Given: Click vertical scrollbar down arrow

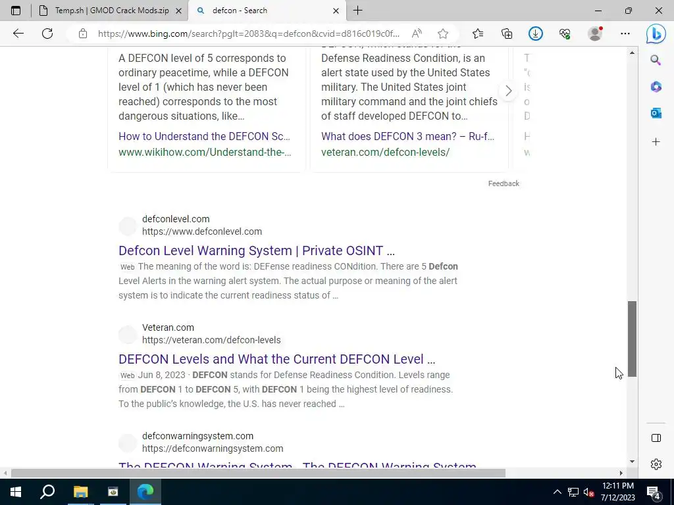Looking at the screenshot, I should click(632, 462).
